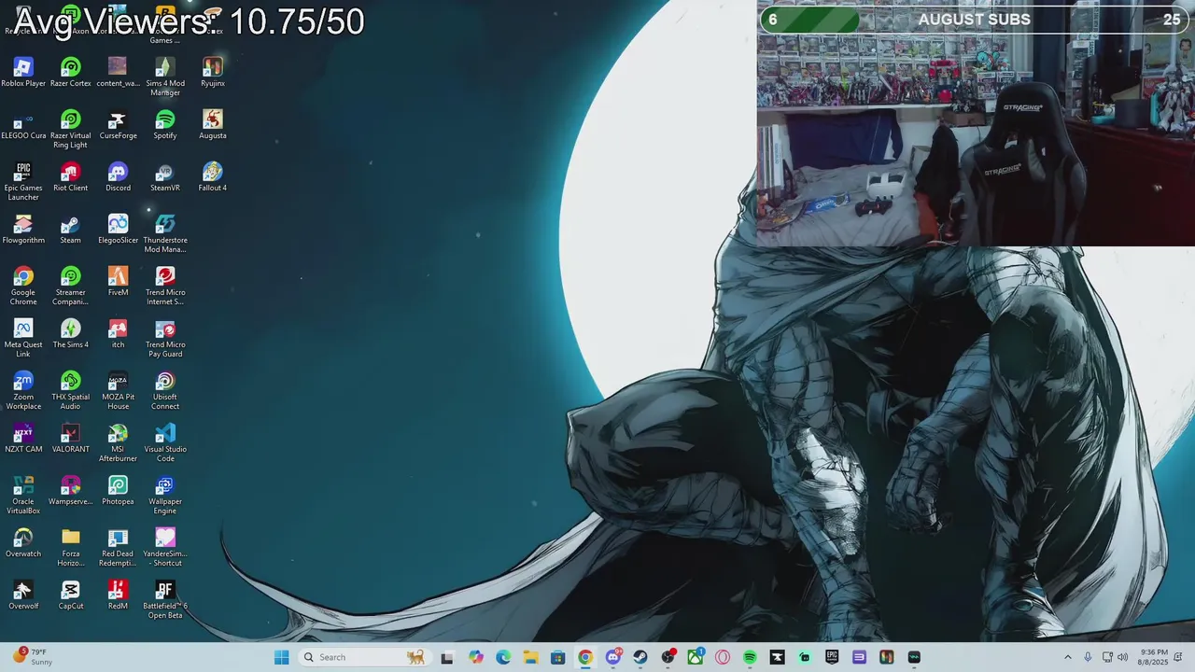Screen dimensions: 1195x672
Task: Select the YandereSim shortcut icon
Action: 165,547
